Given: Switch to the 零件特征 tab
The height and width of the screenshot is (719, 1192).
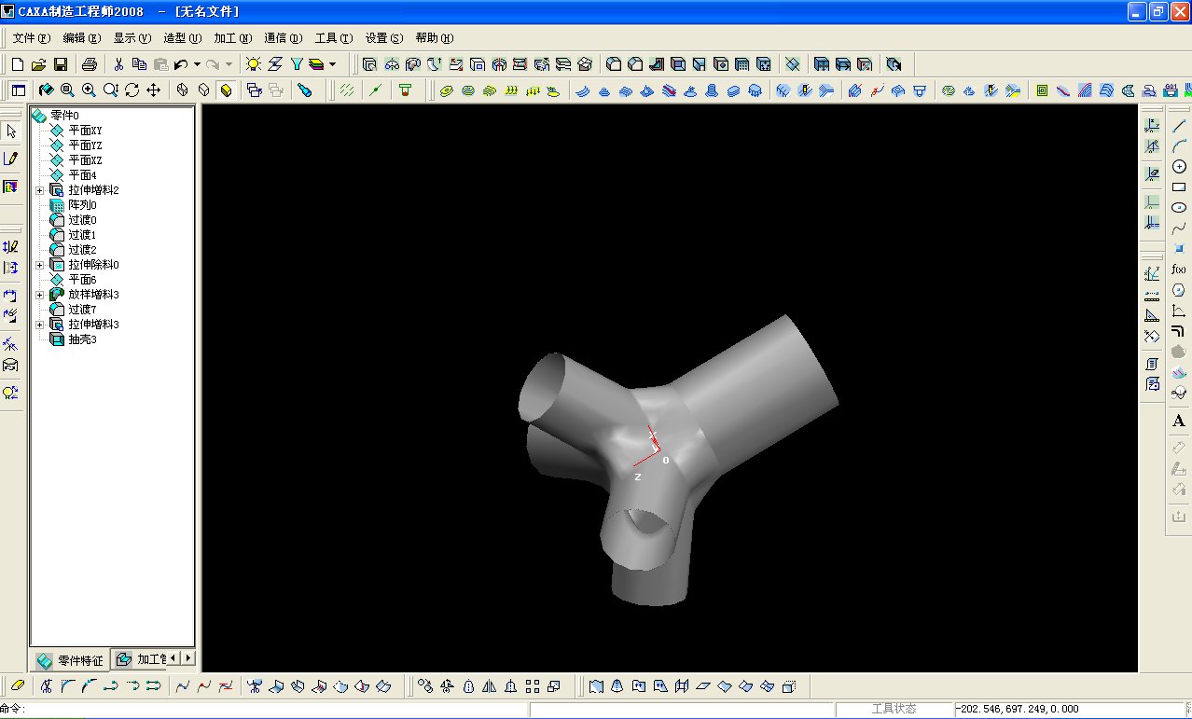Looking at the screenshot, I should tap(70, 660).
